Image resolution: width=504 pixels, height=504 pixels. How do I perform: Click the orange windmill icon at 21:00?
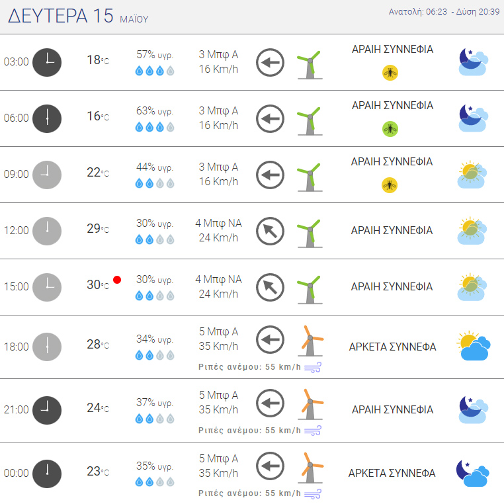click(x=310, y=404)
